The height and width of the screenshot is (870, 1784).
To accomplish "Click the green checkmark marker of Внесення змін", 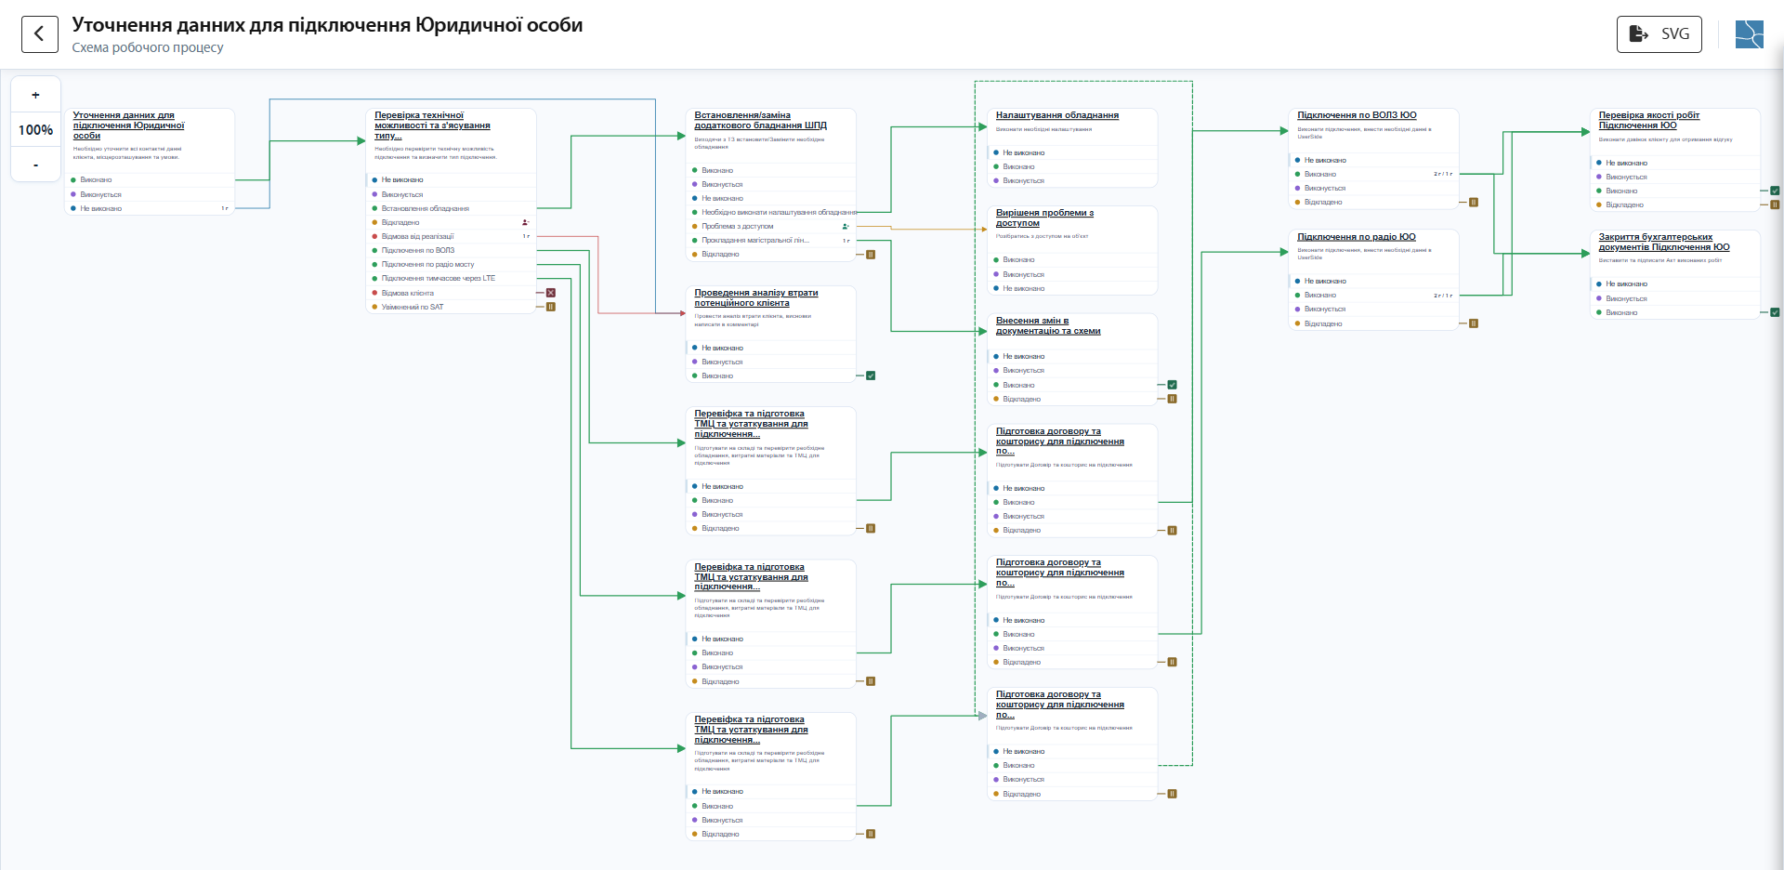I will coord(1172,385).
